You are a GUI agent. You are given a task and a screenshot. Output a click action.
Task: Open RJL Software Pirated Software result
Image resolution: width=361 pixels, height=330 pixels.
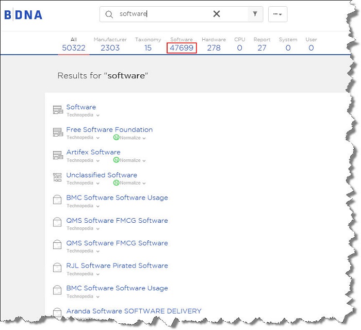[x=117, y=266]
